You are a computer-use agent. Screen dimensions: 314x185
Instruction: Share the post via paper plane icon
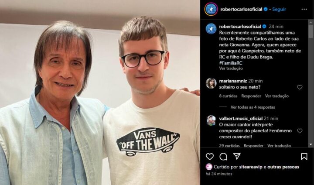(x=237, y=156)
